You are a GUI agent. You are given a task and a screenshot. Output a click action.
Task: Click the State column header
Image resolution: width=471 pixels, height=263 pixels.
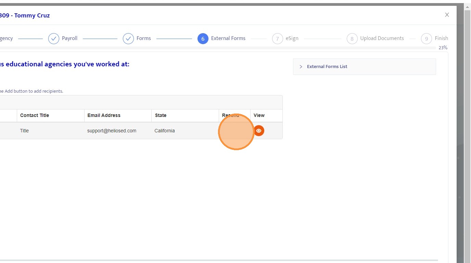pyautogui.click(x=185, y=116)
